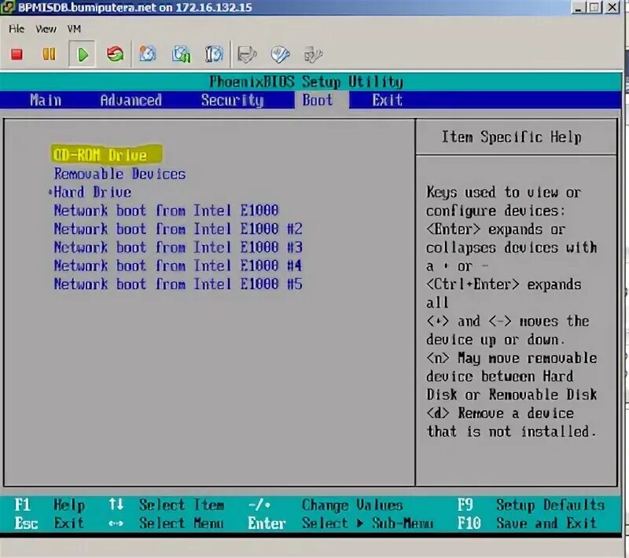
Task: Click the F10 Save and Exit legend
Action: [527, 523]
